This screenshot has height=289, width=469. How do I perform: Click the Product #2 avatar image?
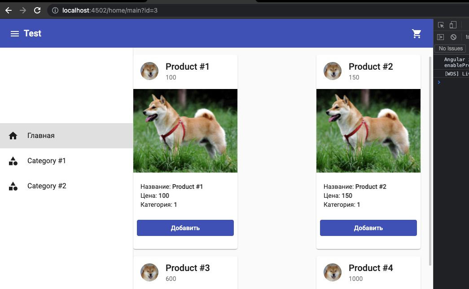click(x=333, y=71)
